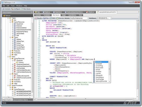Click the Address table icon under Person

(x=15, y=39)
